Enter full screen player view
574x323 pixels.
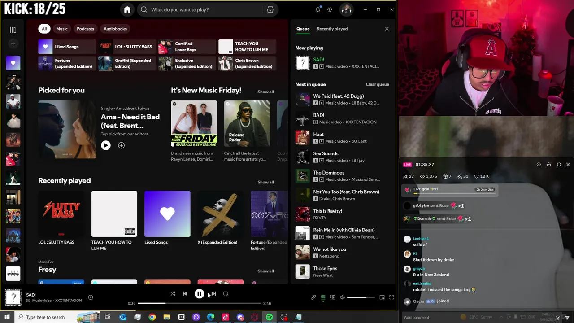(x=391, y=297)
